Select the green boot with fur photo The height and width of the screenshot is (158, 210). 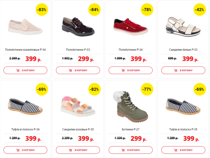click(x=130, y=106)
